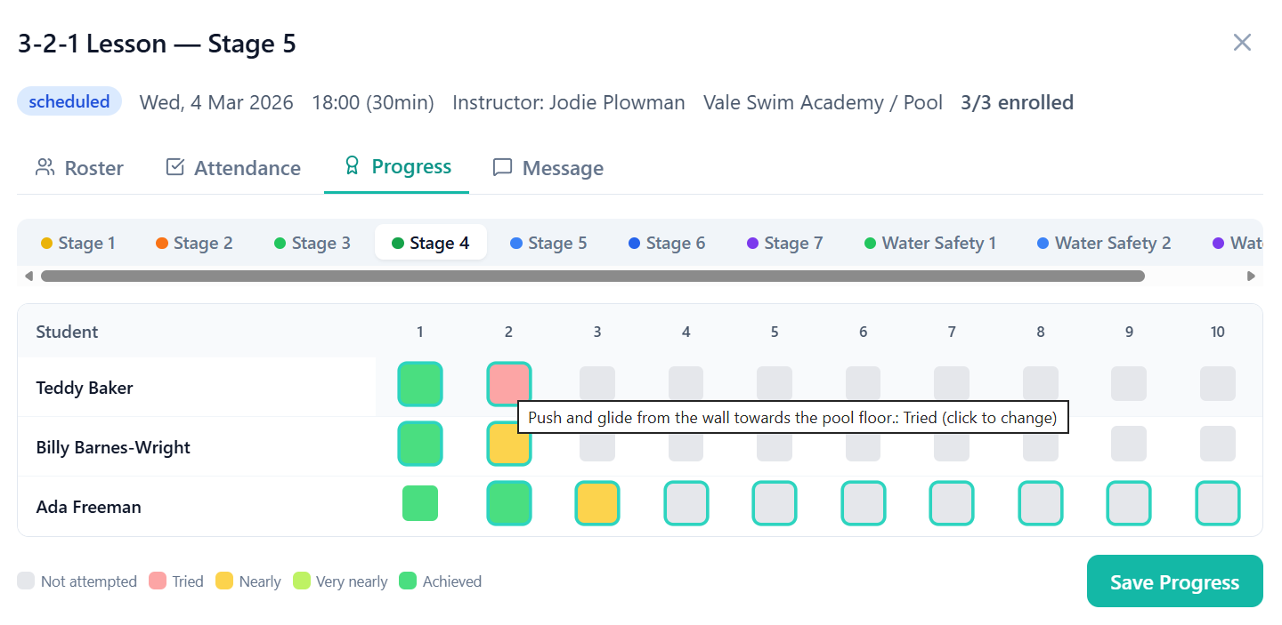Screen dimensions: 1282x625
Task: Open the Message speech bubble icon
Action: point(503,167)
